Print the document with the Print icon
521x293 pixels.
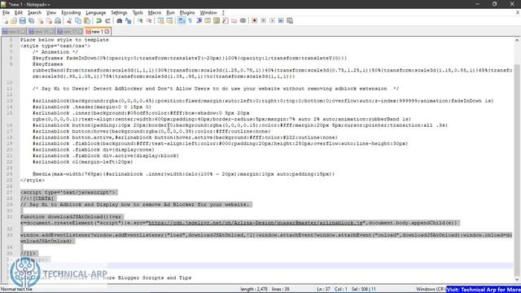point(58,20)
